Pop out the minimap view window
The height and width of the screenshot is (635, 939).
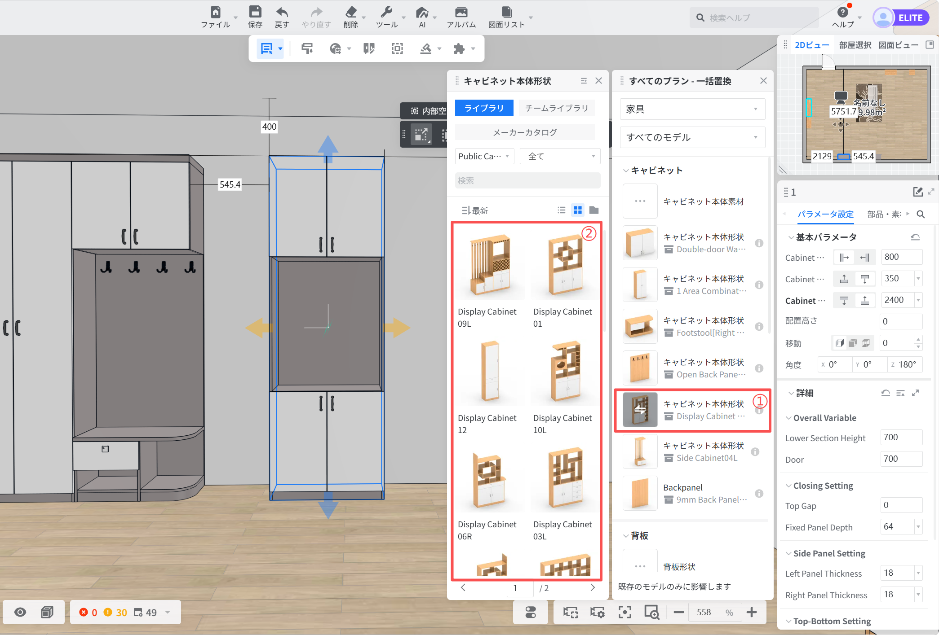[x=930, y=44]
